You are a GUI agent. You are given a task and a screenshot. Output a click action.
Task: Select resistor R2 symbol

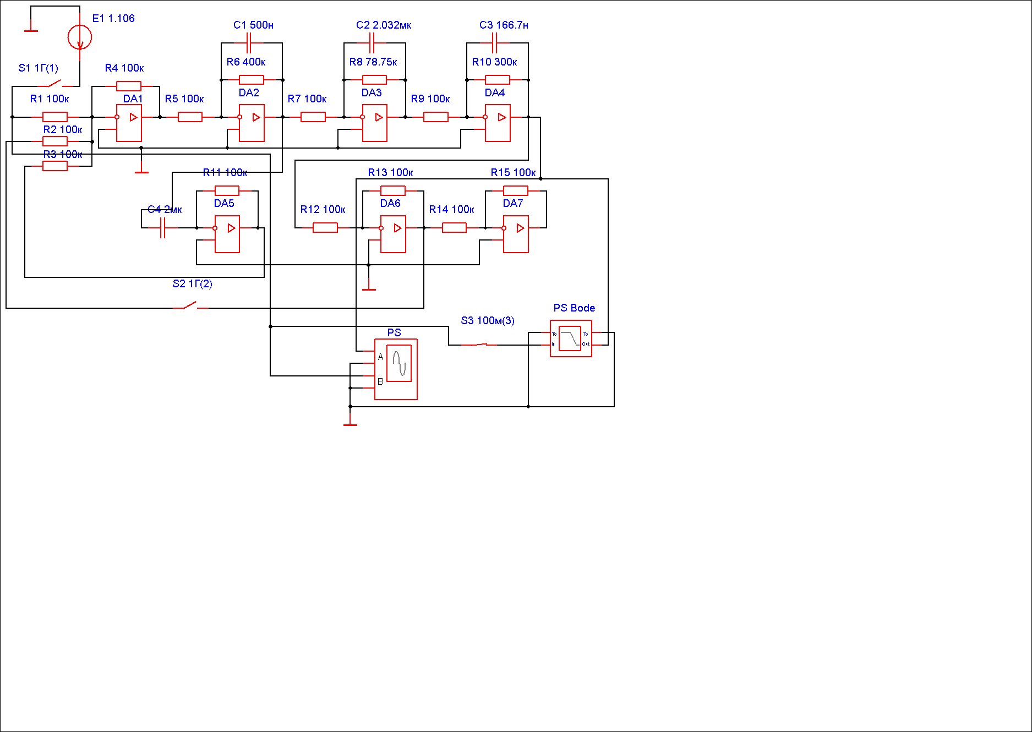coord(55,141)
